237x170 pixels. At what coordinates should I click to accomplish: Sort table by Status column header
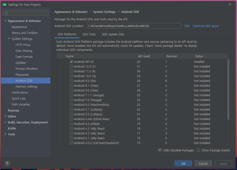click(x=210, y=56)
